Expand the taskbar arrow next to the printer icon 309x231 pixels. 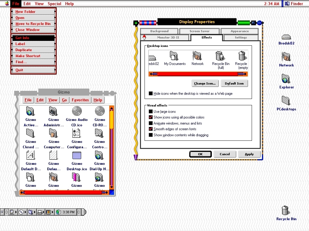point(44,212)
